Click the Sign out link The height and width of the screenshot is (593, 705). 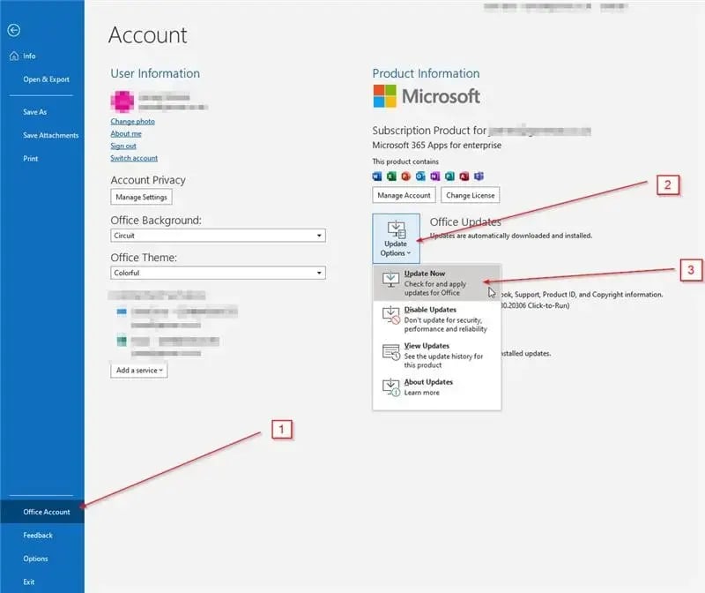coord(123,146)
